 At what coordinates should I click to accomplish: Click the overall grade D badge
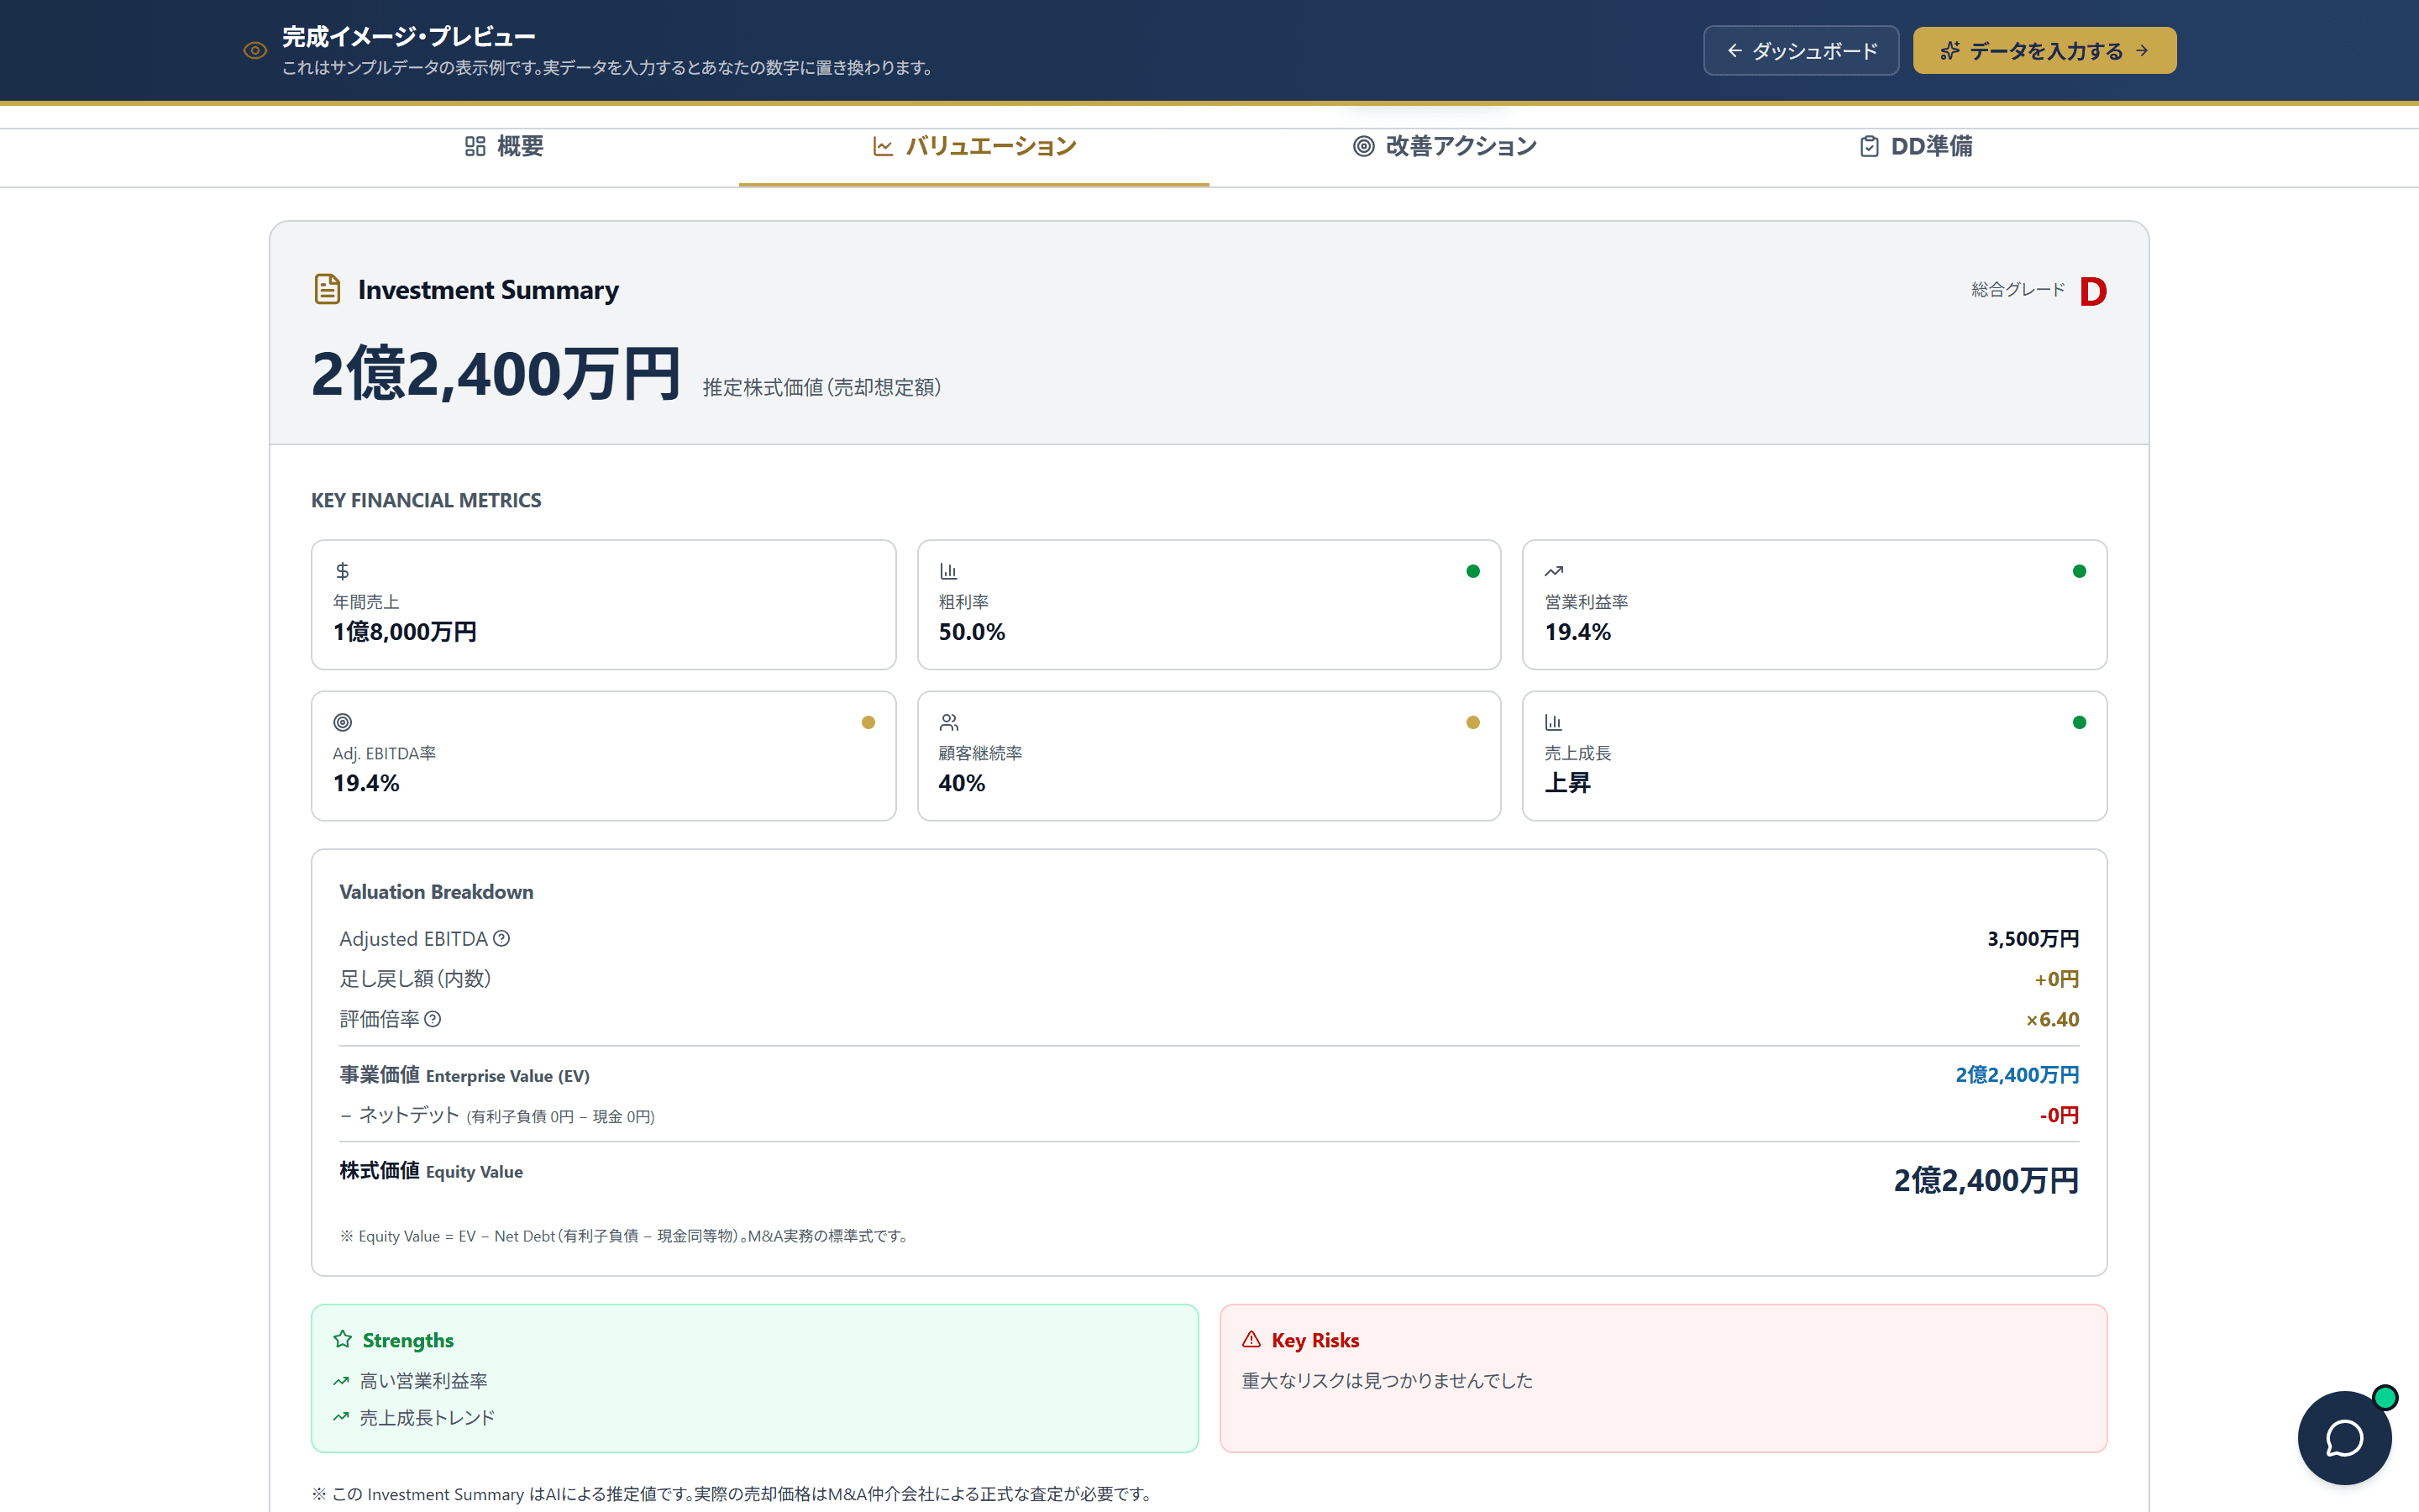click(2094, 291)
